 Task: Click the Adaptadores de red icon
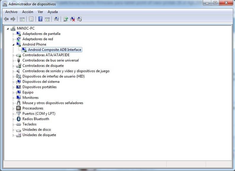(19, 39)
